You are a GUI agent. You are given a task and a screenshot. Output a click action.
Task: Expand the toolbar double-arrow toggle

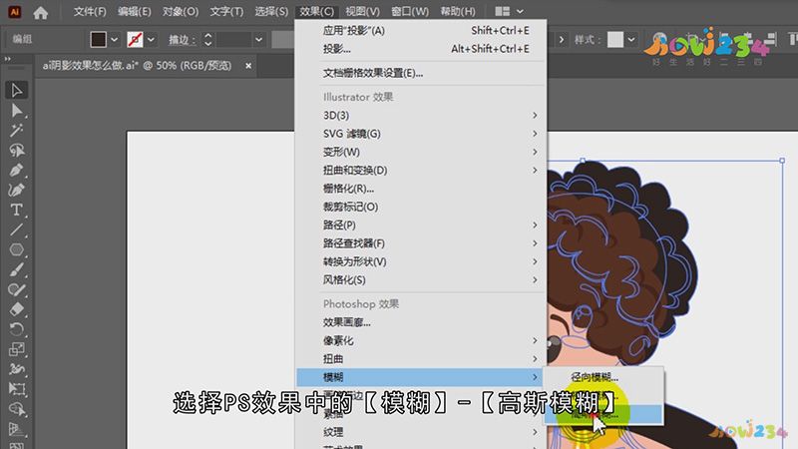(8, 59)
